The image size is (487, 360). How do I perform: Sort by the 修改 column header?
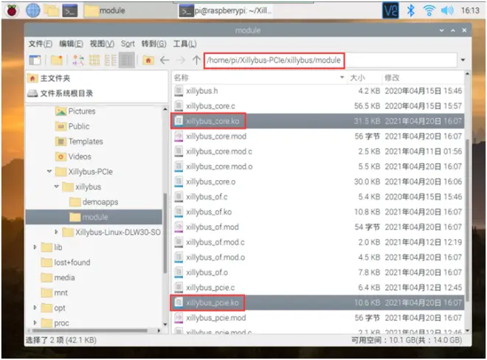tap(422, 77)
